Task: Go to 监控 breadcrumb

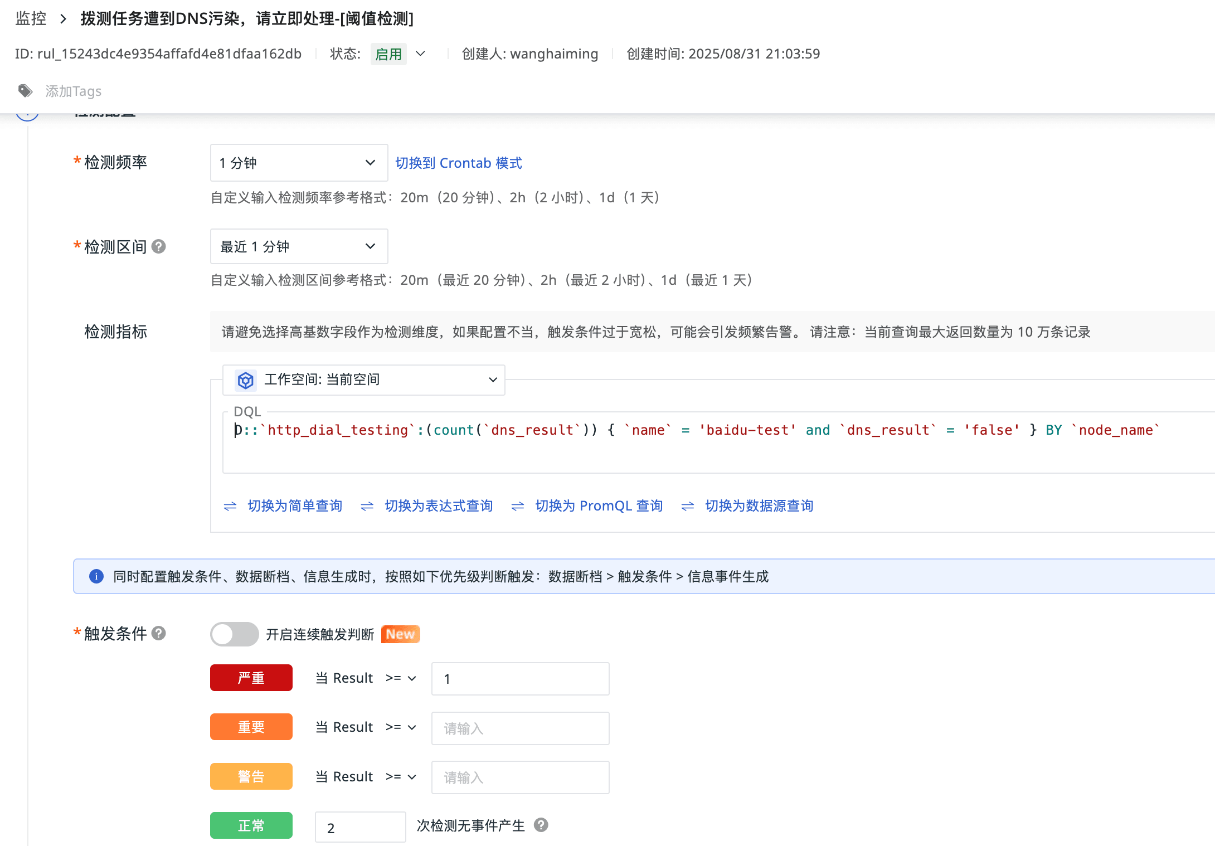Action: pyautogui.click(x=31, y=19)
